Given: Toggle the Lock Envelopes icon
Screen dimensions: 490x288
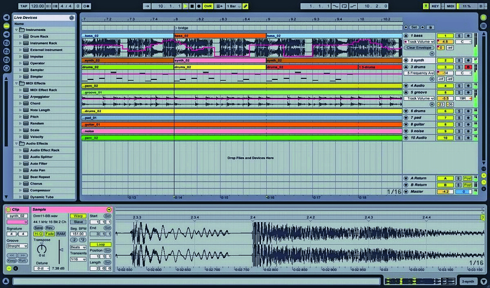Looking at the screenshot, I should pos(430,28).
